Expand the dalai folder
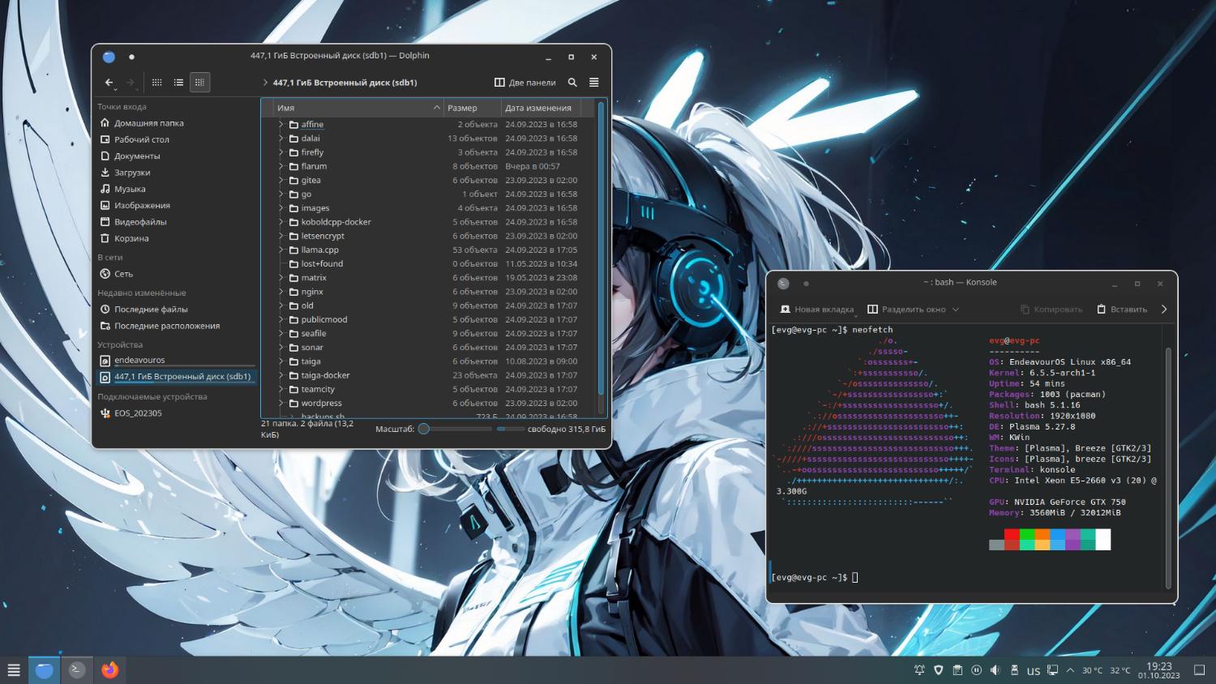Image resolution: width=1216 pixels, height=684 pixels. click(x=281, y=139)
